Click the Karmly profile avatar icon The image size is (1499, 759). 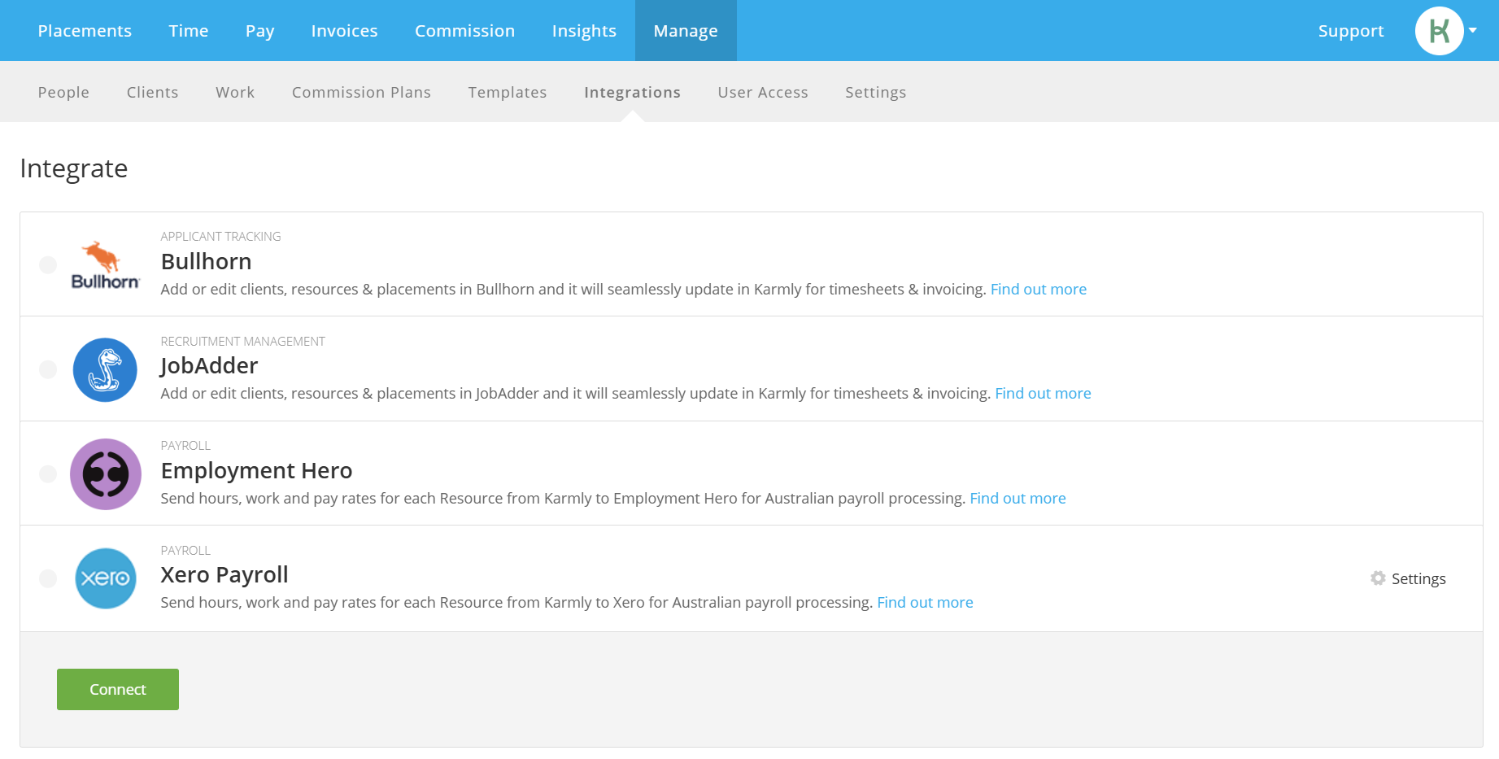[1439, 31]
